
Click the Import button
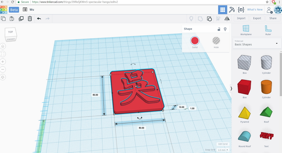tap(241, 18)
